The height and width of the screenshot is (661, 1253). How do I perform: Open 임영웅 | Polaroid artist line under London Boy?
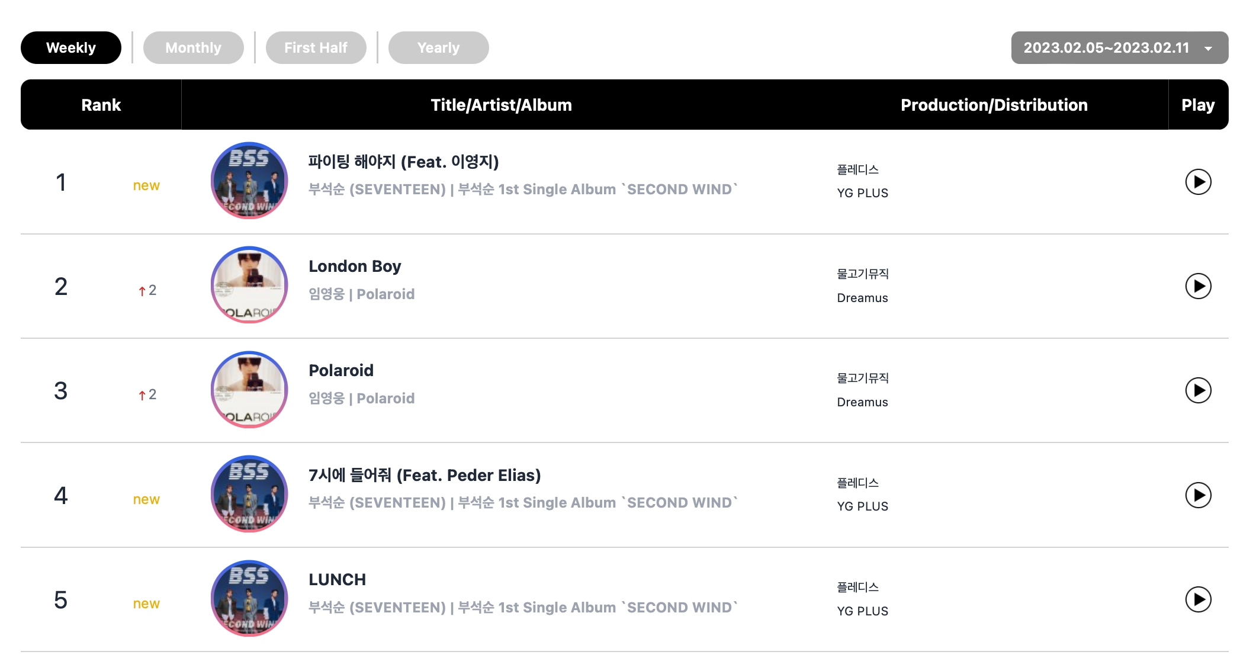pos(361,294)
